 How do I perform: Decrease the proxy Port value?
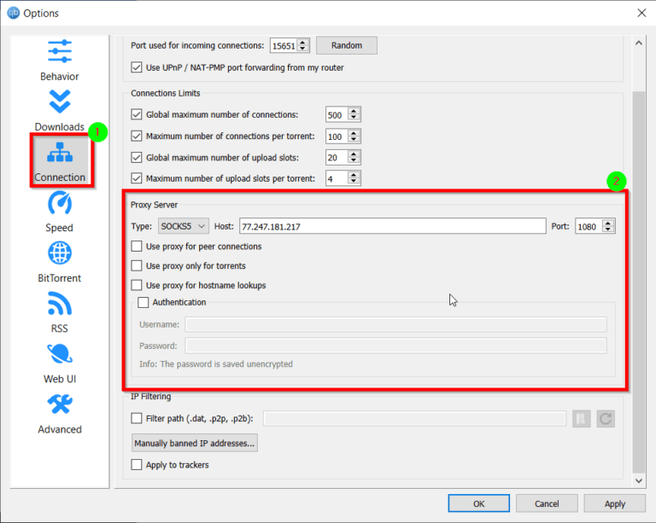point(608,230)
